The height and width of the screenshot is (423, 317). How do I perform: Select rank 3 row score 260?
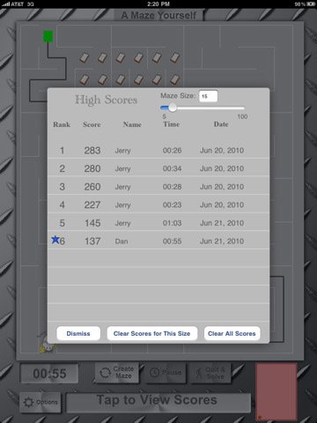pos(158,187)
